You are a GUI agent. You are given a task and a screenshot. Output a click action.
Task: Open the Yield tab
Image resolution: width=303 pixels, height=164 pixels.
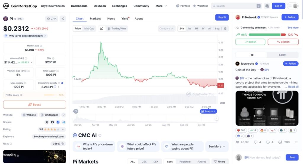125,19
